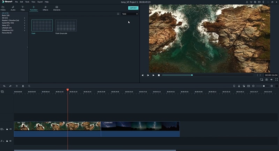The width and height of the screenshot is (279, 151).
Task: Select the Fade Grayscale transition thumbnail
Action: click(66, 26)
